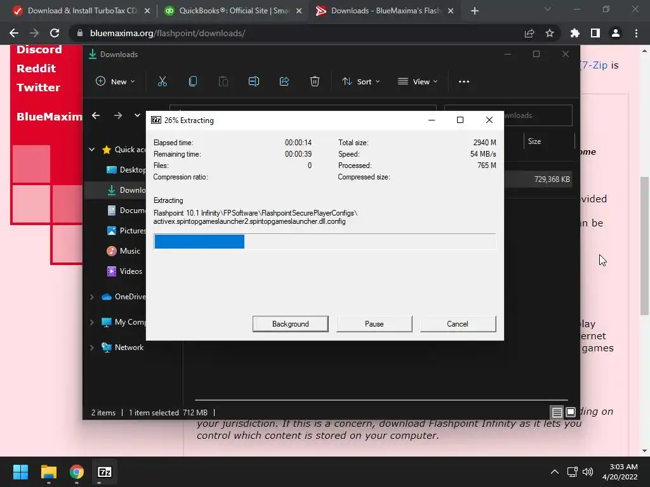The height and width of the screenshot is (487, 650).
Task: Click the browser back arrow
Action: 14,33
